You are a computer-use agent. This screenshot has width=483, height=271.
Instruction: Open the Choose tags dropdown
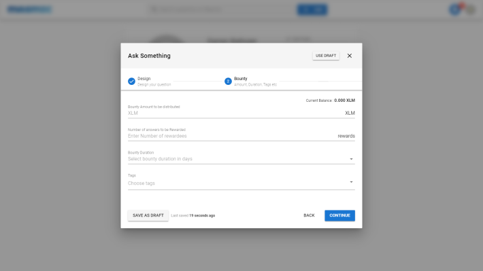241,183
